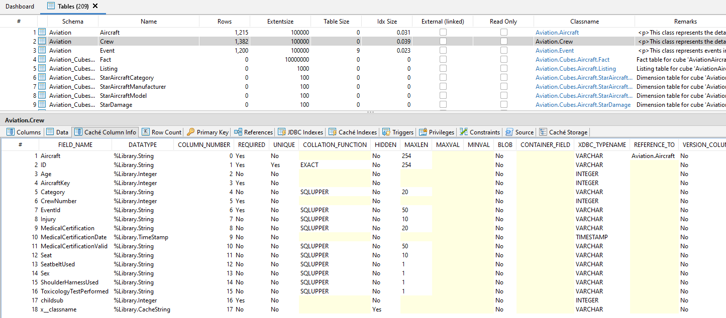Check External (linked) for the Crew table
The image size is (726, 318).
(443, 41)
